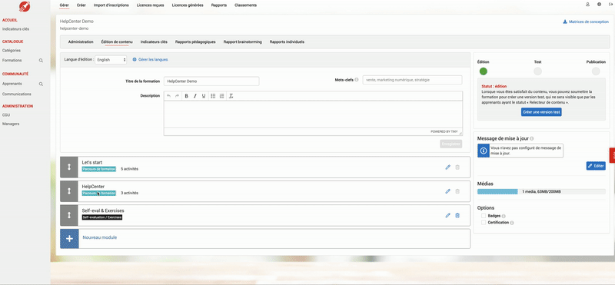Click the Mots-clefs input field
This screenshot has width=615, height=285.
point(412,80)
